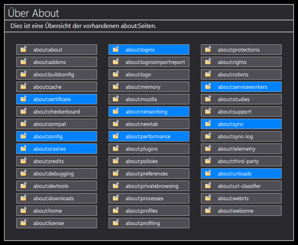This screenshot has height=245, width=298.
Task: Click the folder icon beside about:serviceworkers
Action: coord(208,86)
